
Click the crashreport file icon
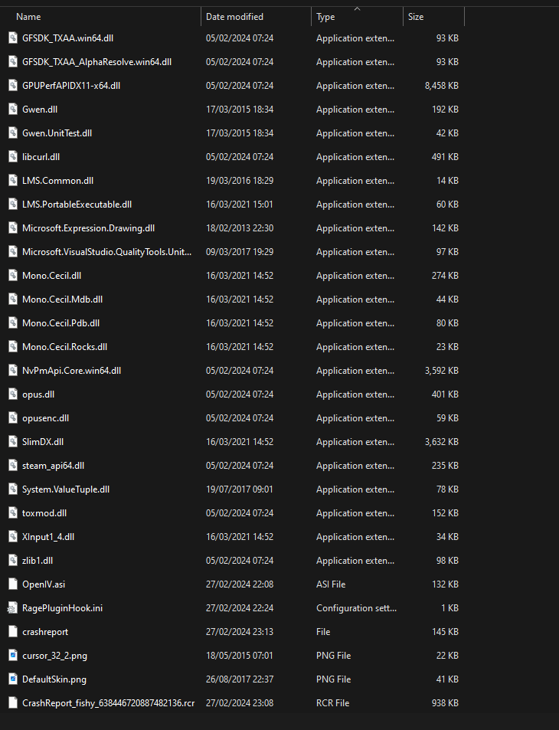click(x=12, y=632)
